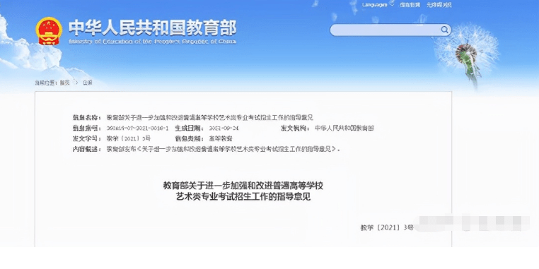Click the dandelion decoration image
539x269 pixels.
[468, 55]
